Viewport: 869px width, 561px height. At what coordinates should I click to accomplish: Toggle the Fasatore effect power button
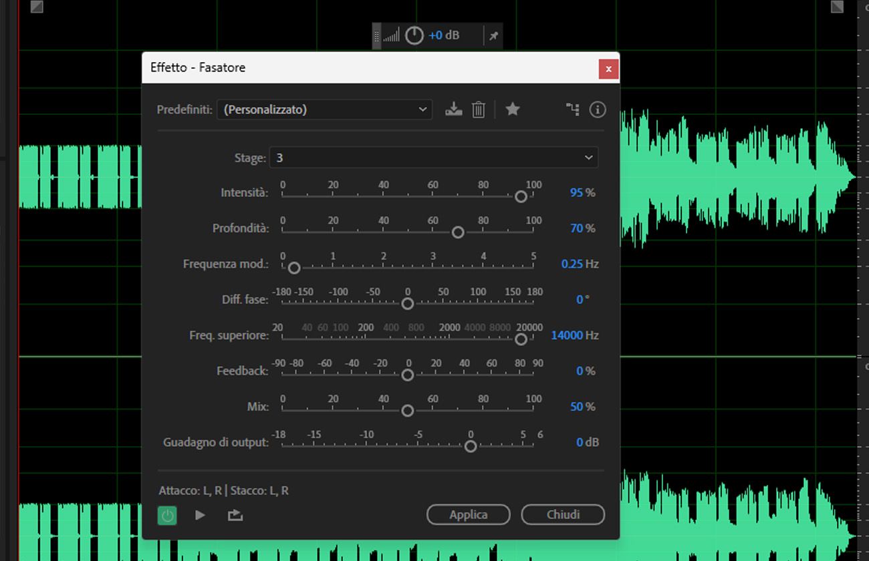point(167,514)
